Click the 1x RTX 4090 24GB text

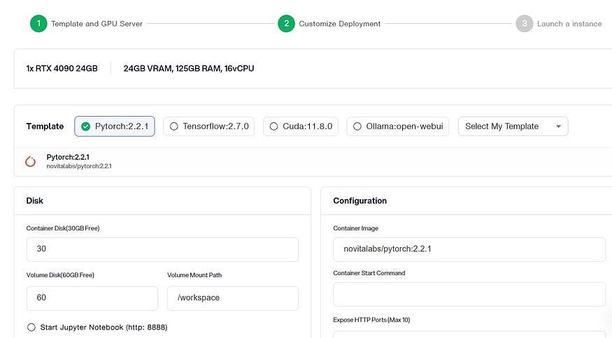[x=62, y=68]
